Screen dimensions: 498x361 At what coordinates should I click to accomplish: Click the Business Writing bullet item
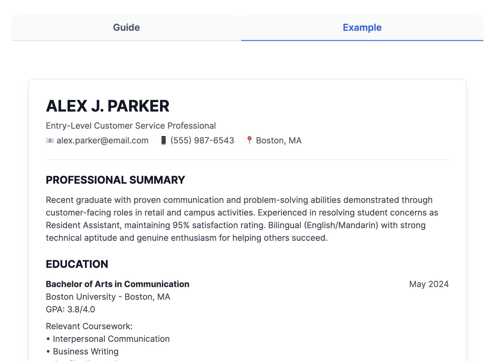[x=86, y=352]
